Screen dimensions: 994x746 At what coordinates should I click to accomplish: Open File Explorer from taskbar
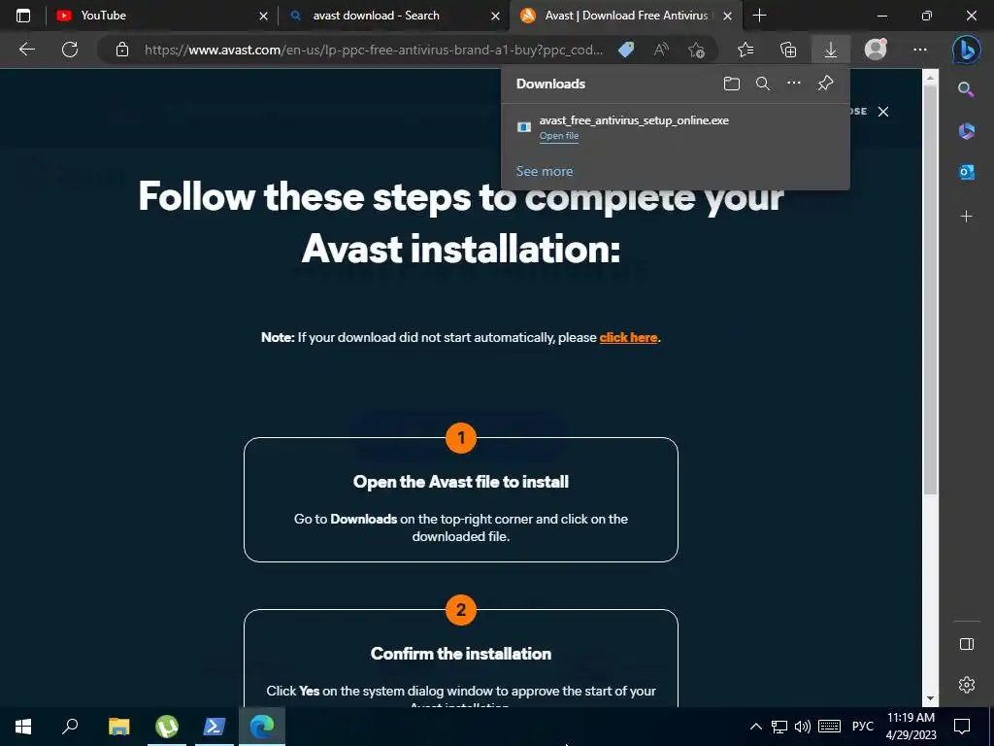click(118, 727)
